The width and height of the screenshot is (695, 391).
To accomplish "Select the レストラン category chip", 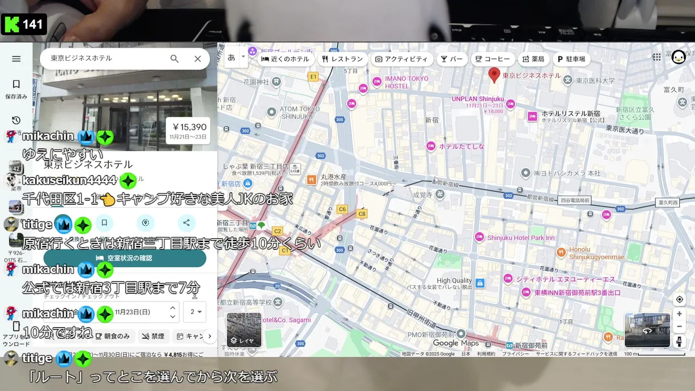I will (x=342, y=59).
